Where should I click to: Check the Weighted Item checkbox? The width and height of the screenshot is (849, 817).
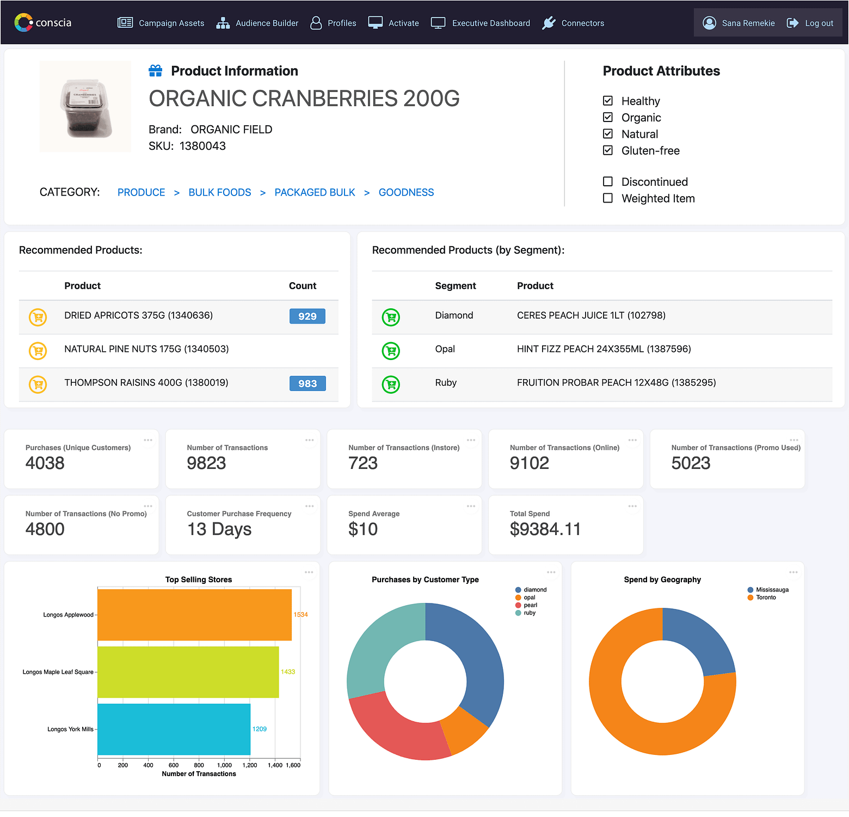coord(608,198)
